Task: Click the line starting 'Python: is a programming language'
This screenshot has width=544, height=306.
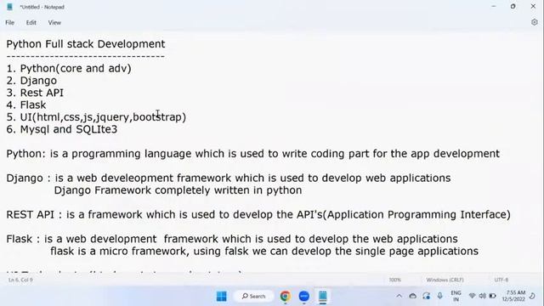Action: pos(253,154)
